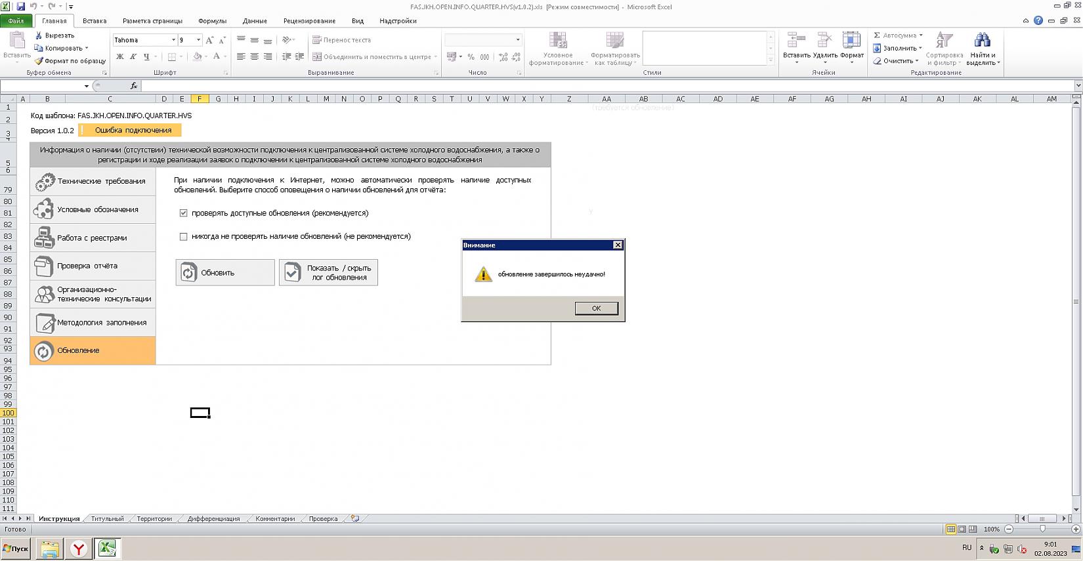Click the insert function fx icon
This screenshot has width=1083, height=561.
click(134, 86)
